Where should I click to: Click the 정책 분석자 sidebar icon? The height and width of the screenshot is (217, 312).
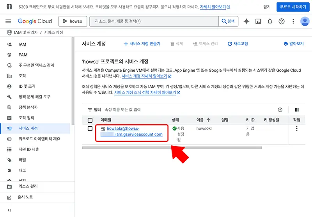(x=9, y=108)
